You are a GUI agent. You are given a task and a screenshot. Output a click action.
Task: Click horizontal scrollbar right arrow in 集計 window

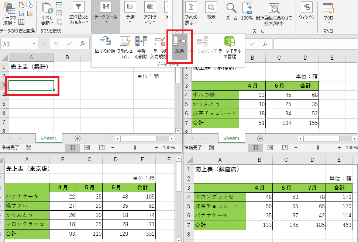pyautogui.click(x=171, y=138)
